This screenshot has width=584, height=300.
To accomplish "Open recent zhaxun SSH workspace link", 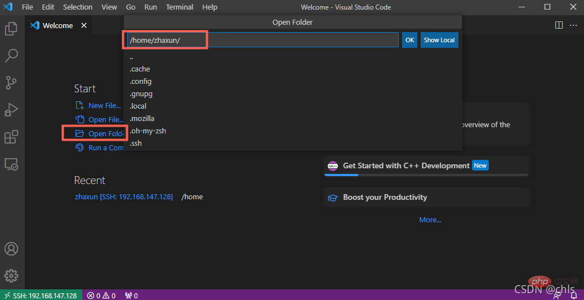I will (124, 197).
